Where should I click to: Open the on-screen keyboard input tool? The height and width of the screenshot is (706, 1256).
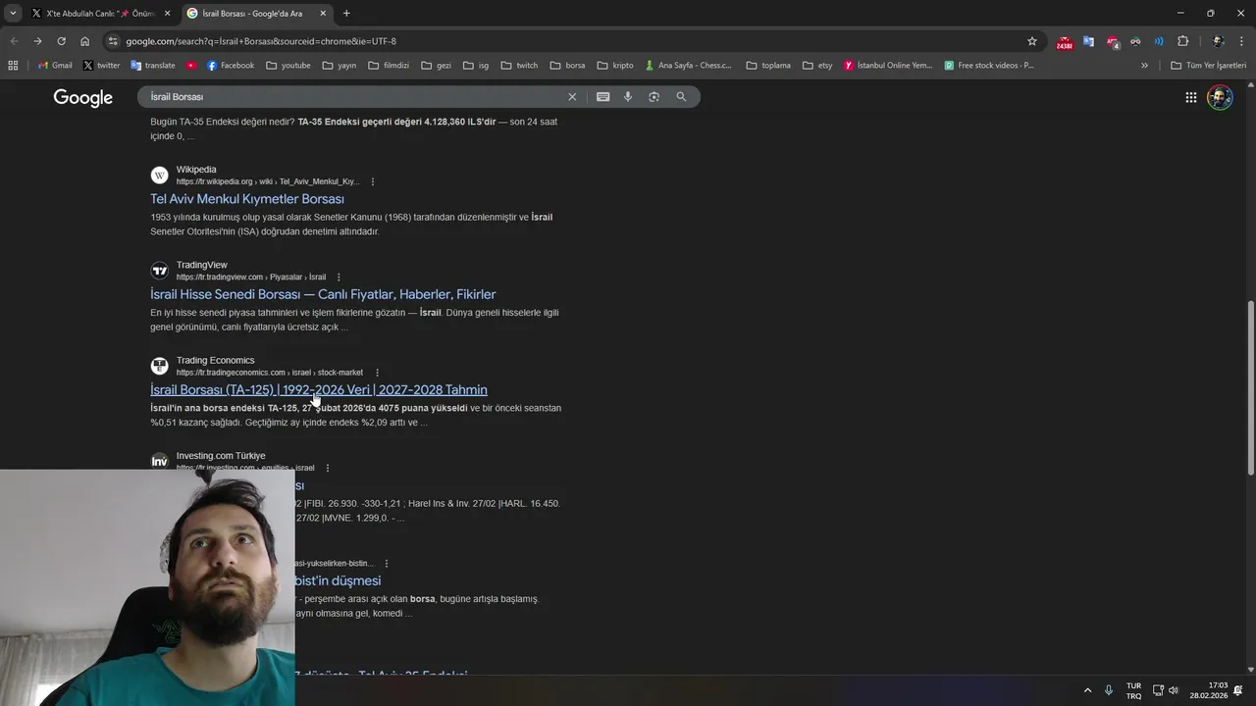click(x=602, y=97)
